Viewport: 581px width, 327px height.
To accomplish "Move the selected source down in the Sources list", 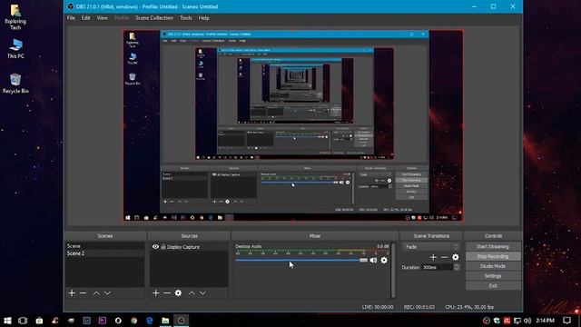I will click(x=202, y=293).
